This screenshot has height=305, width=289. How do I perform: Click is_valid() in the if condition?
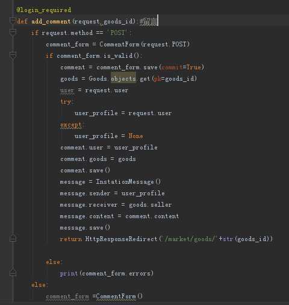[x=121, y=55]
